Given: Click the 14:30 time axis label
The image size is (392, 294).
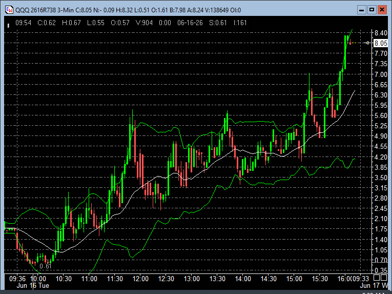Looking at the screenshot, I should pyautogui.click(x=269, y=279).
